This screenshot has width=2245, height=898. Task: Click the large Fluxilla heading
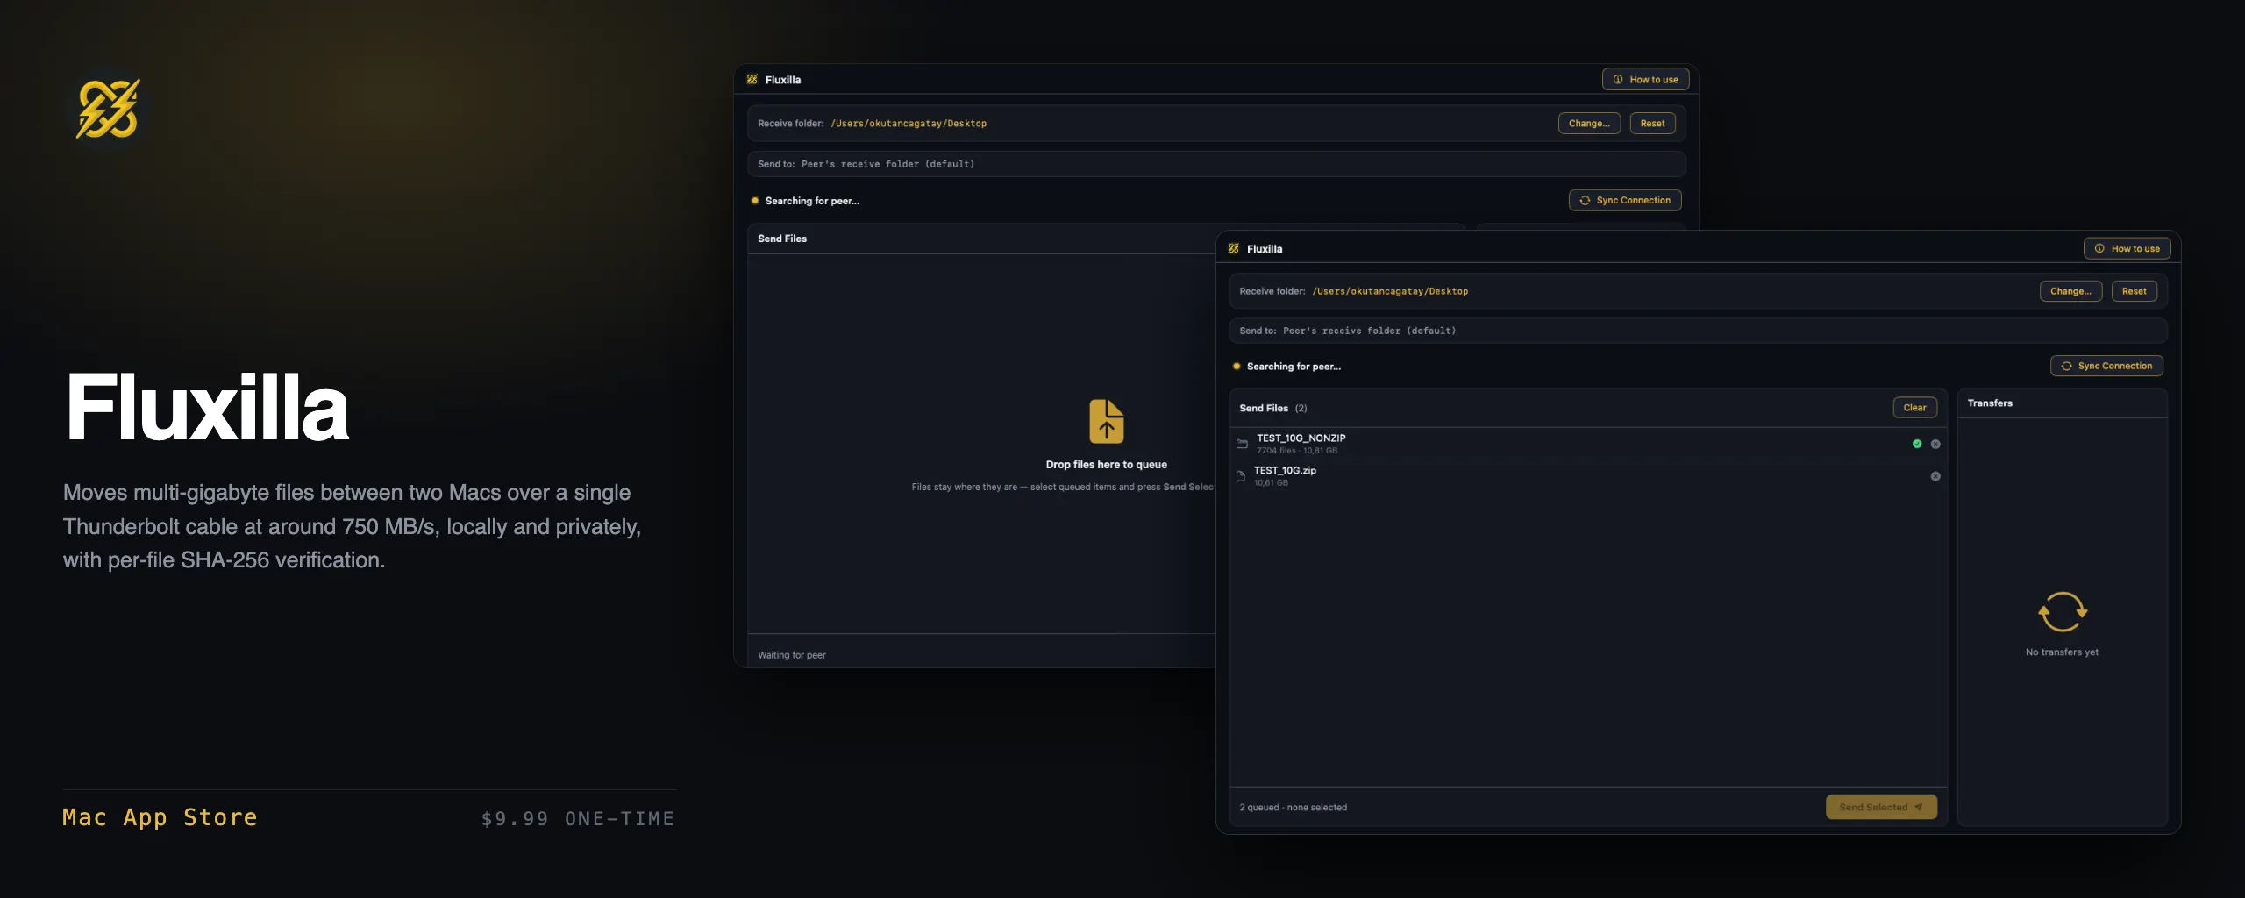(207, 408)
